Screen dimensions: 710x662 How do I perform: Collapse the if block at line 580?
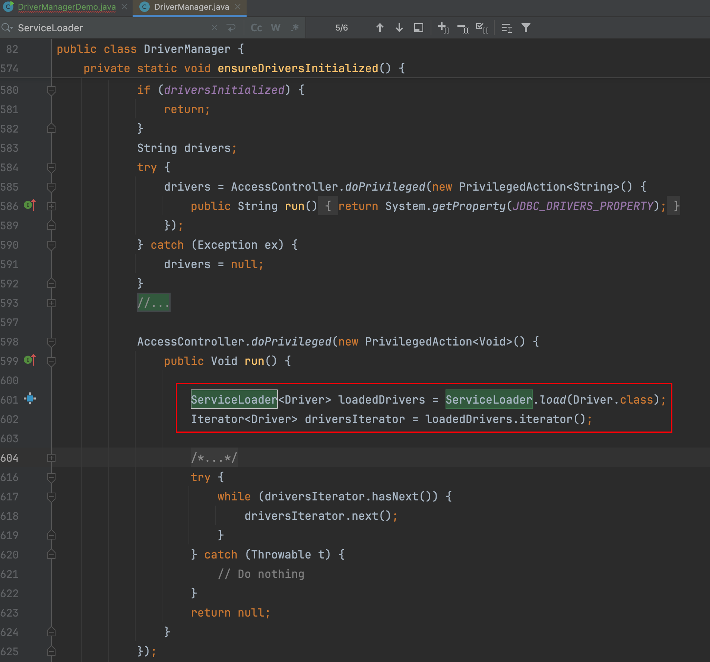tap(51, 90)
